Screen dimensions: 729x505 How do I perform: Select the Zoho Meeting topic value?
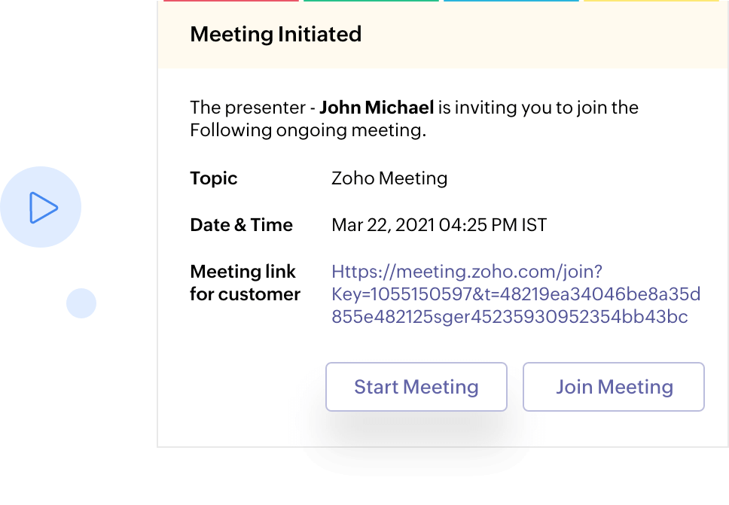tap(389, 178)
